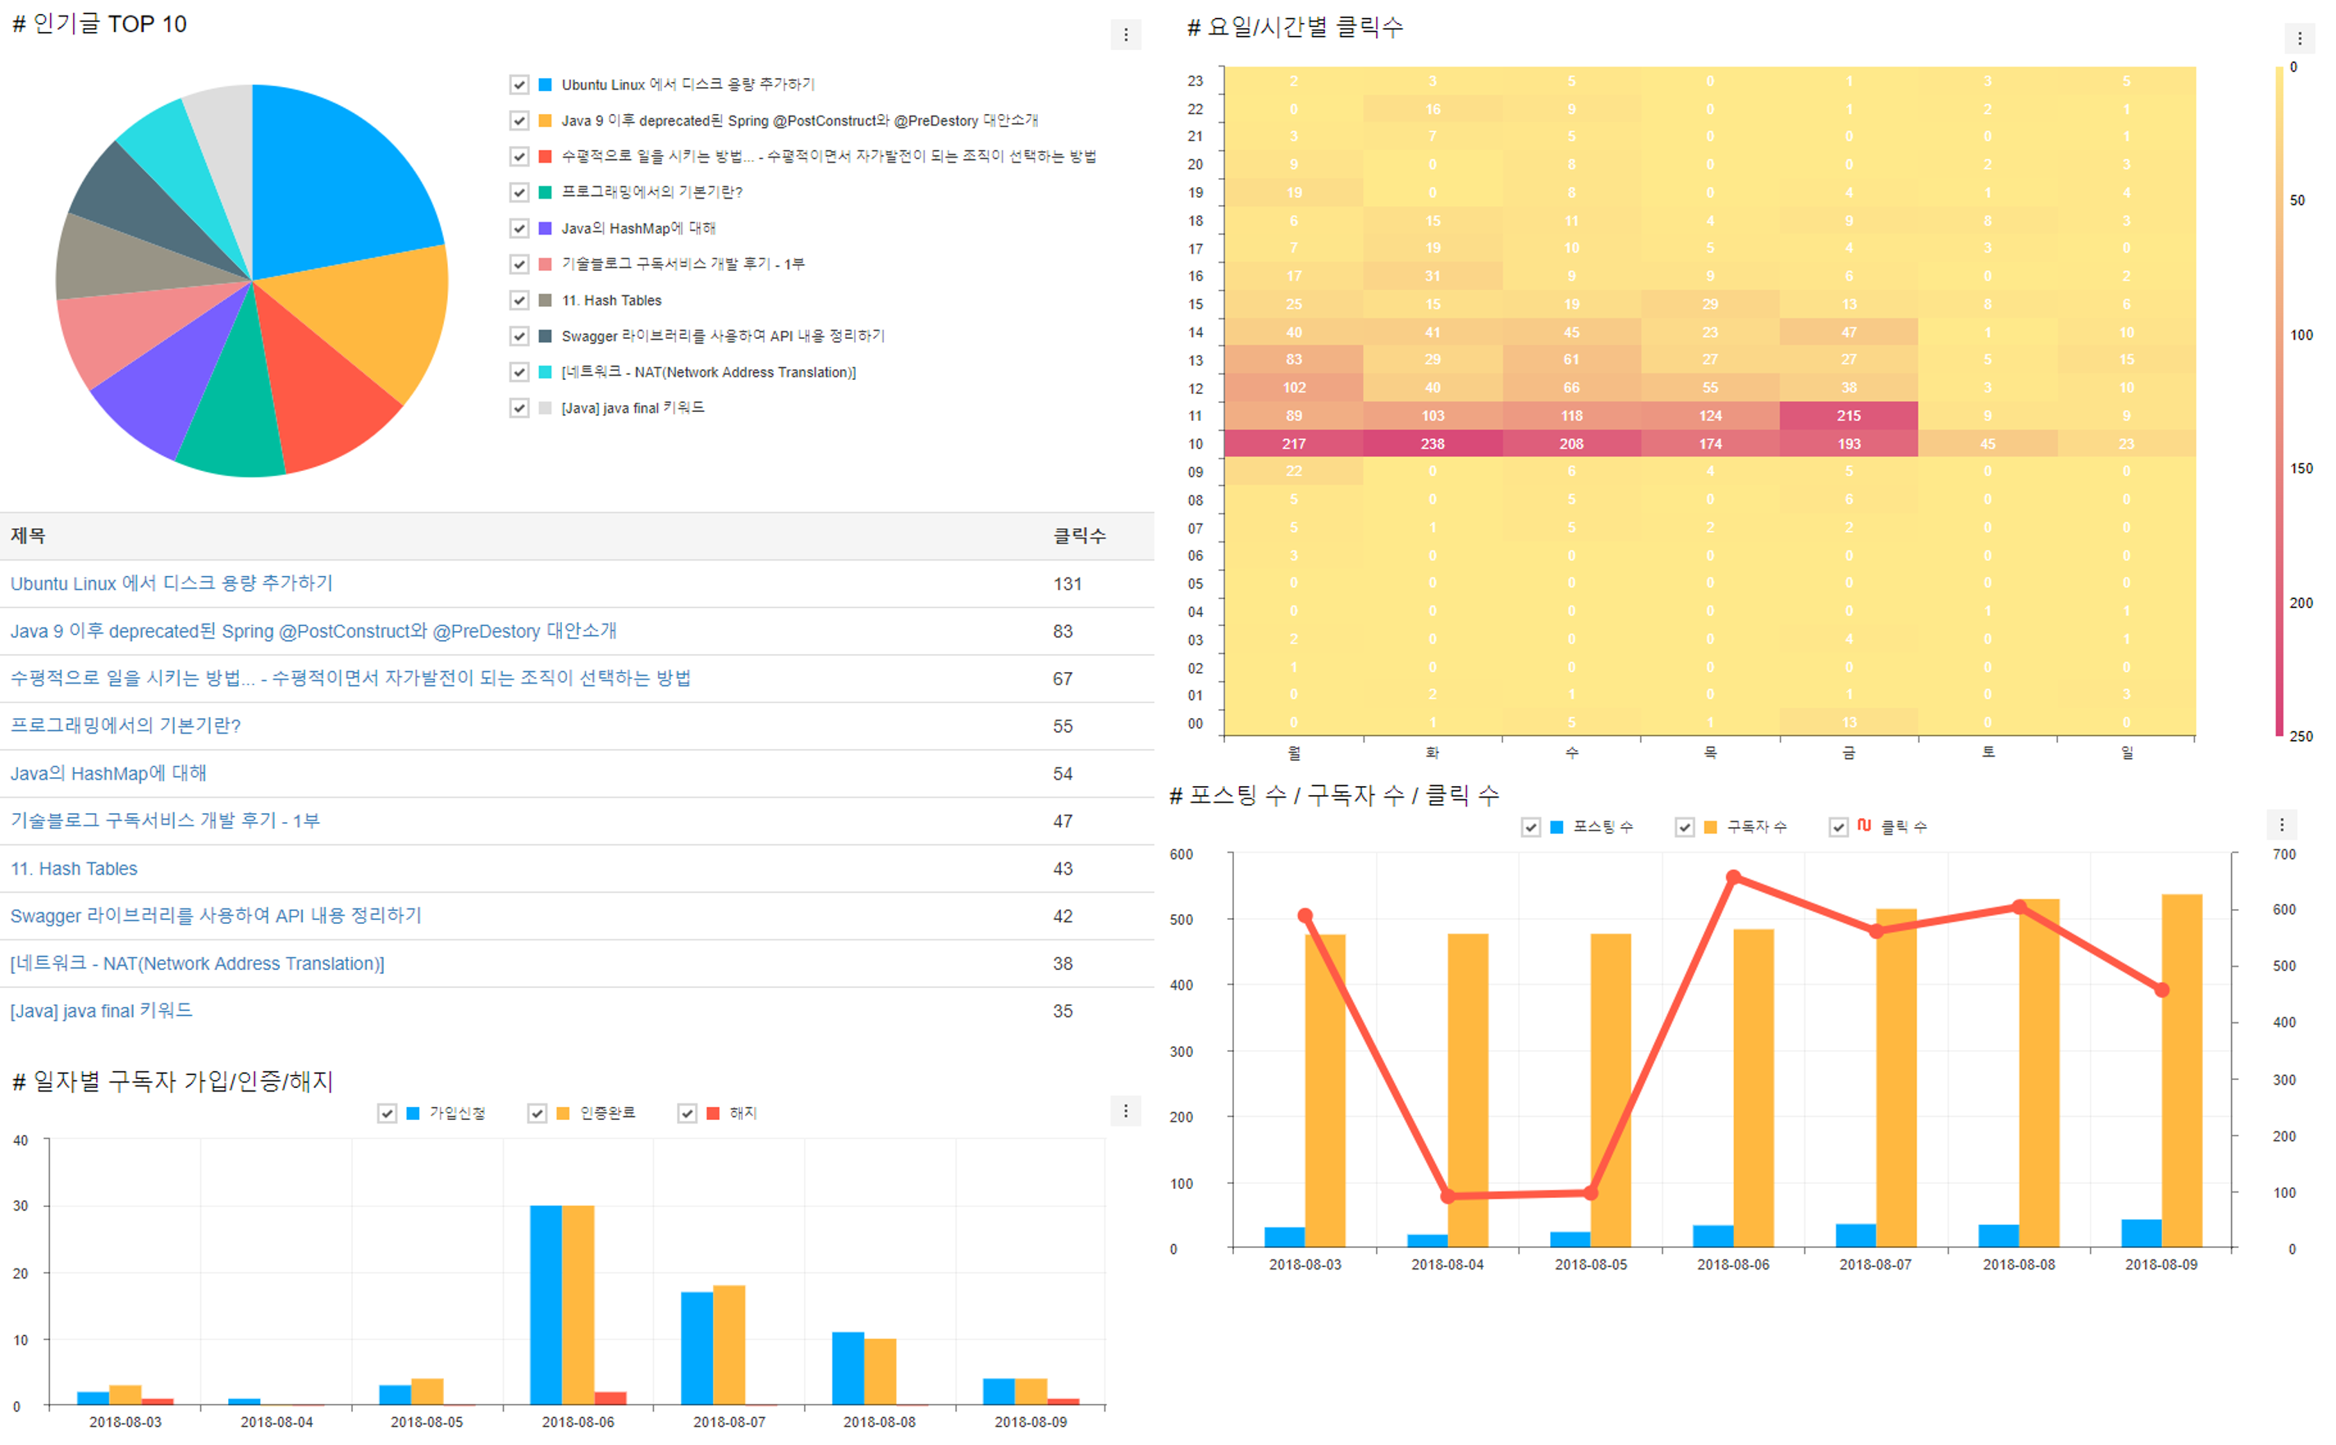
Task: Toggle the 해지 series checkbox
Action: [x=687, y=1113]
